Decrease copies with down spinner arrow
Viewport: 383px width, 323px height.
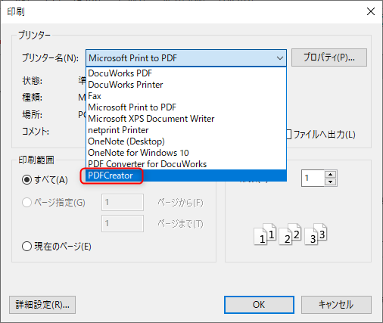[331, 182]
